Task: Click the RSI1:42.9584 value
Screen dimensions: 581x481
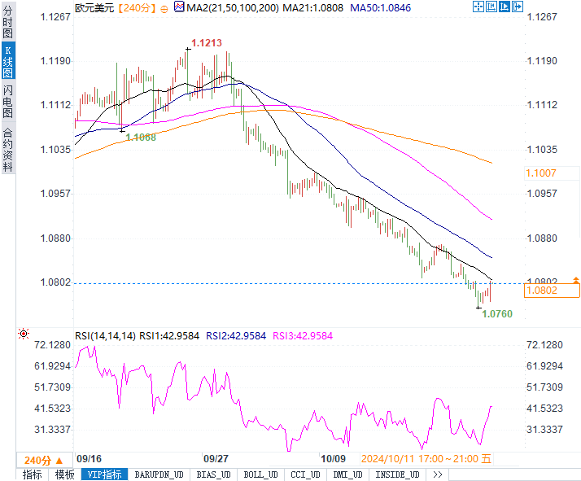Action: coord(169,336)
